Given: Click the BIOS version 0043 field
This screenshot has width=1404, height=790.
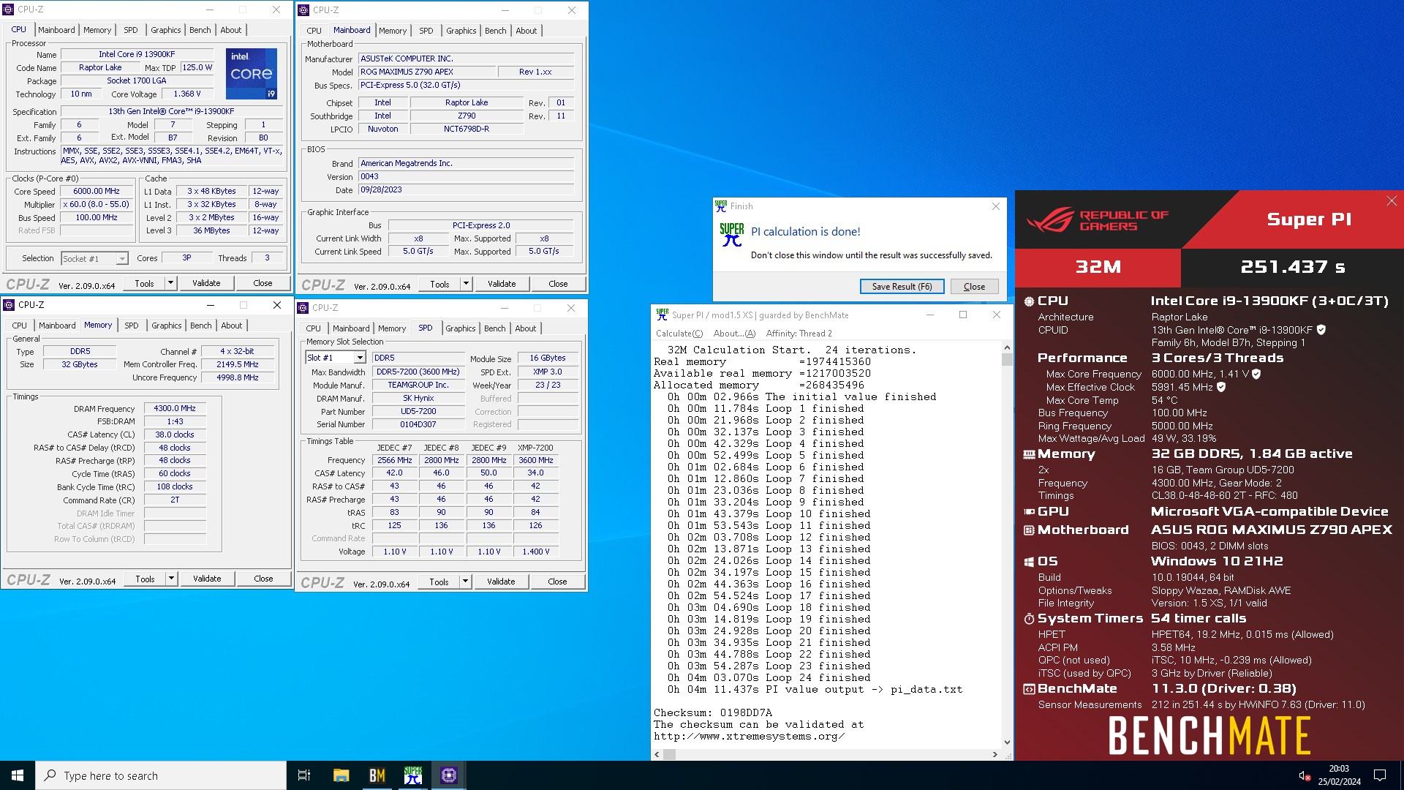Looking at the screenshot, I should (466, 176).
